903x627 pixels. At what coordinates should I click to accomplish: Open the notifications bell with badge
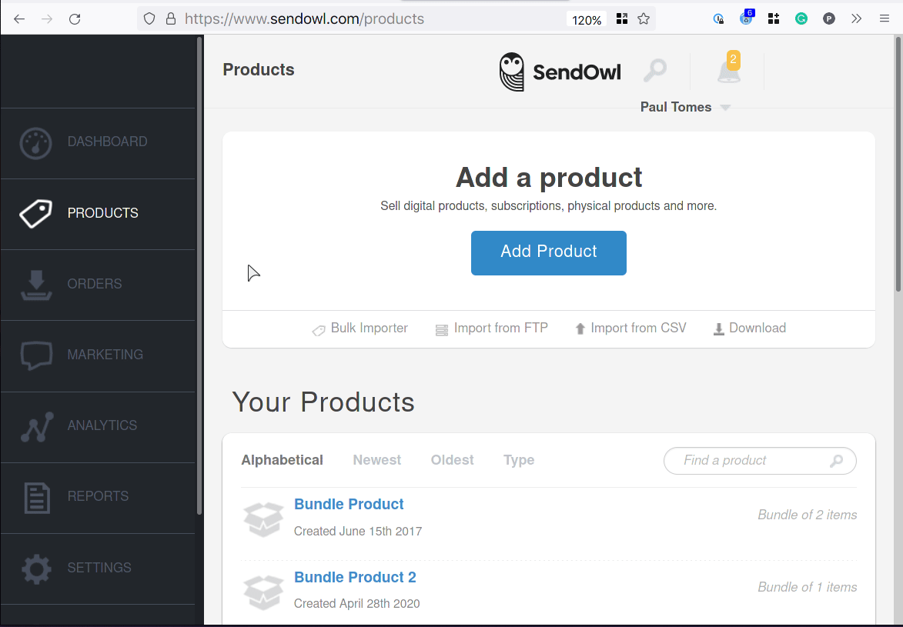(729, 68)
